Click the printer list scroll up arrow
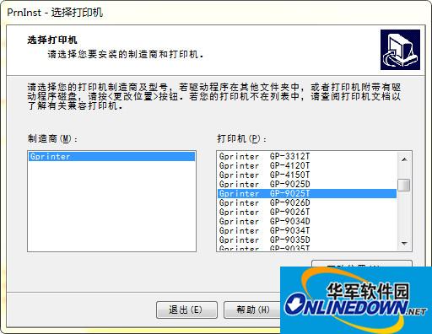432x334 pixels. [x=404, y=159]
